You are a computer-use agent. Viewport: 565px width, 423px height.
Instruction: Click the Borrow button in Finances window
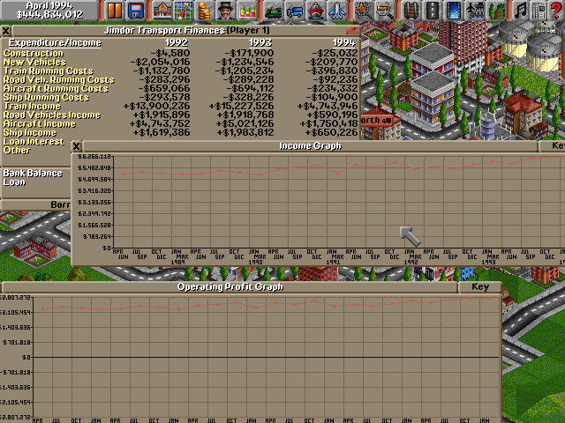36,205
